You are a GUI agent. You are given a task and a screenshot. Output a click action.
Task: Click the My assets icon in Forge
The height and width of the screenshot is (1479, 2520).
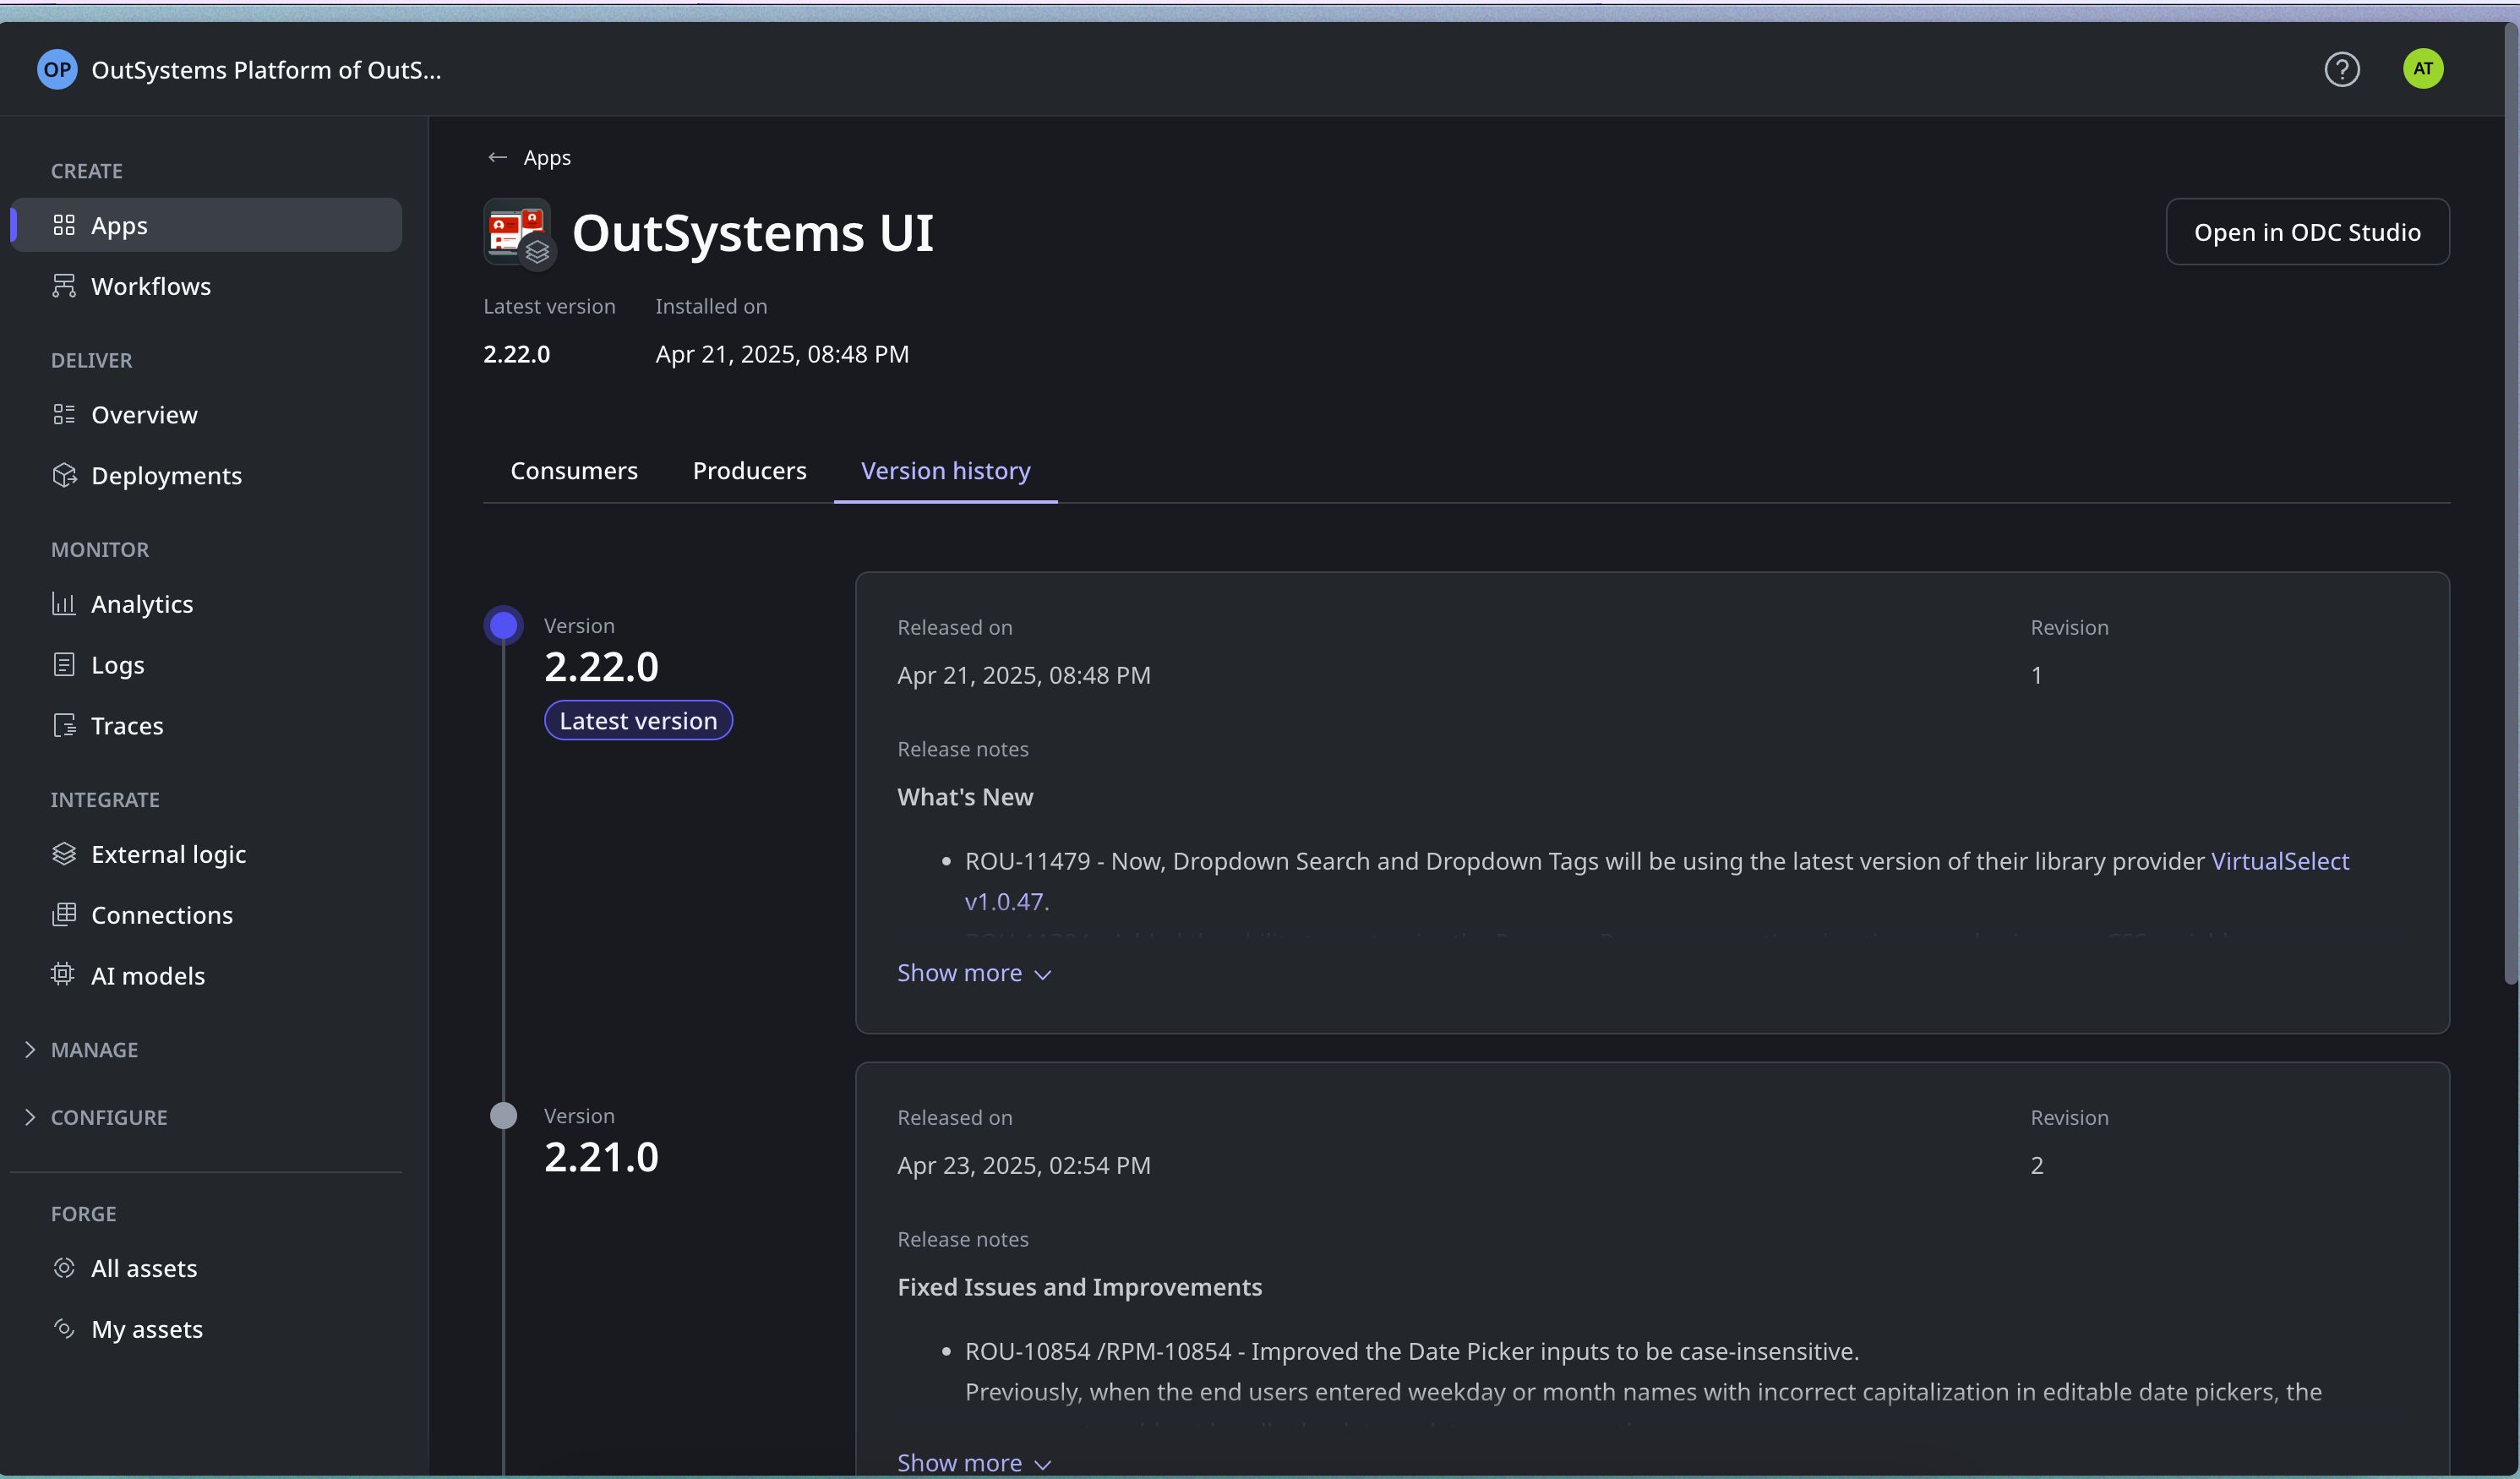64,1328
